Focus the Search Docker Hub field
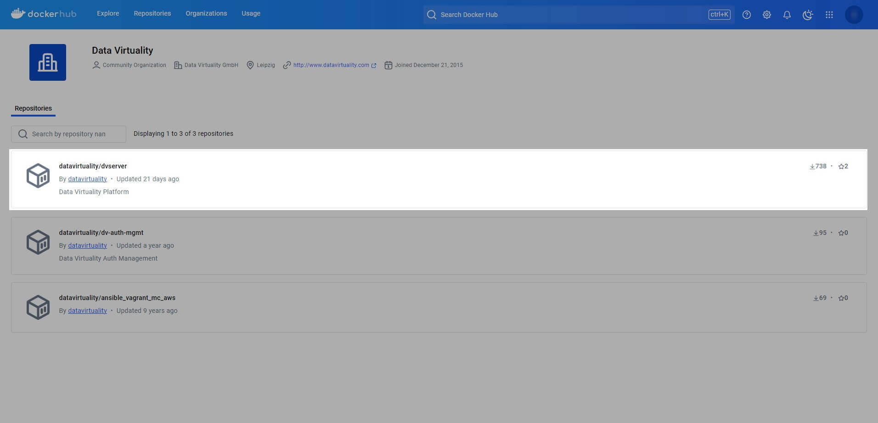This screenshot has width=878, height=423. 579,15
